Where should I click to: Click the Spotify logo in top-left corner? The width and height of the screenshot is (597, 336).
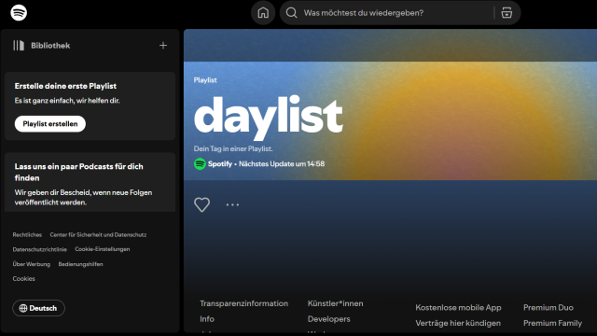[x=19, y=12]
